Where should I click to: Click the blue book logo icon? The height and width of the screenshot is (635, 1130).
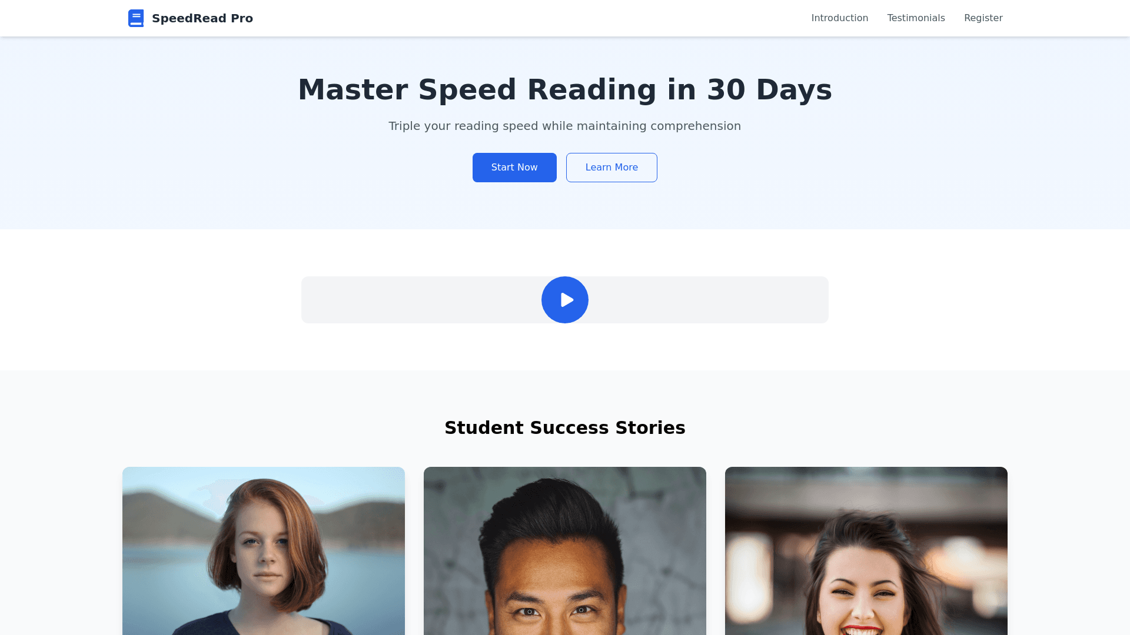[x=136, y=18]
